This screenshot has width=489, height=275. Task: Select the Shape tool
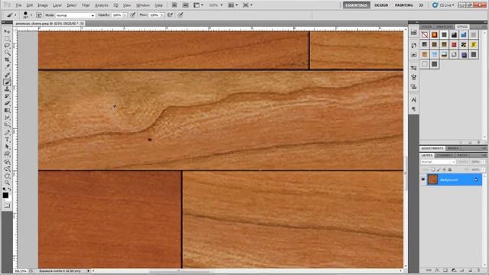pos(7,154)
